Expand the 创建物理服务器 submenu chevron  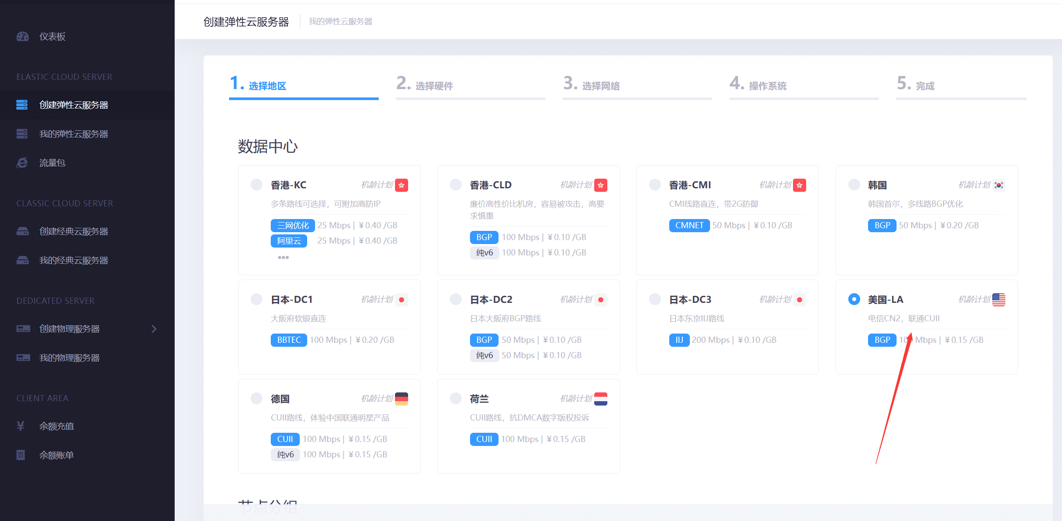tap(154, 329)
